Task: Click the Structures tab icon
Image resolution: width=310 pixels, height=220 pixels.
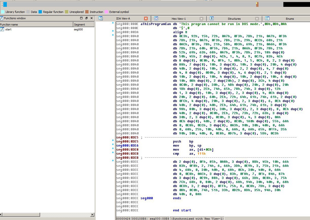Action: click(x=212, y=18)
